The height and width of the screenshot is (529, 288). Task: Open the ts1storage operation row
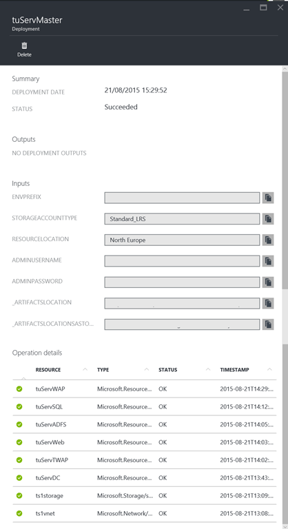click(145, 496)
